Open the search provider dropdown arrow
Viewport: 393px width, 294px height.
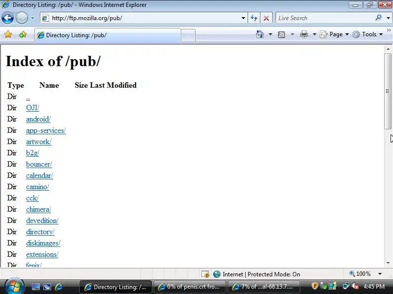(388, 18)
